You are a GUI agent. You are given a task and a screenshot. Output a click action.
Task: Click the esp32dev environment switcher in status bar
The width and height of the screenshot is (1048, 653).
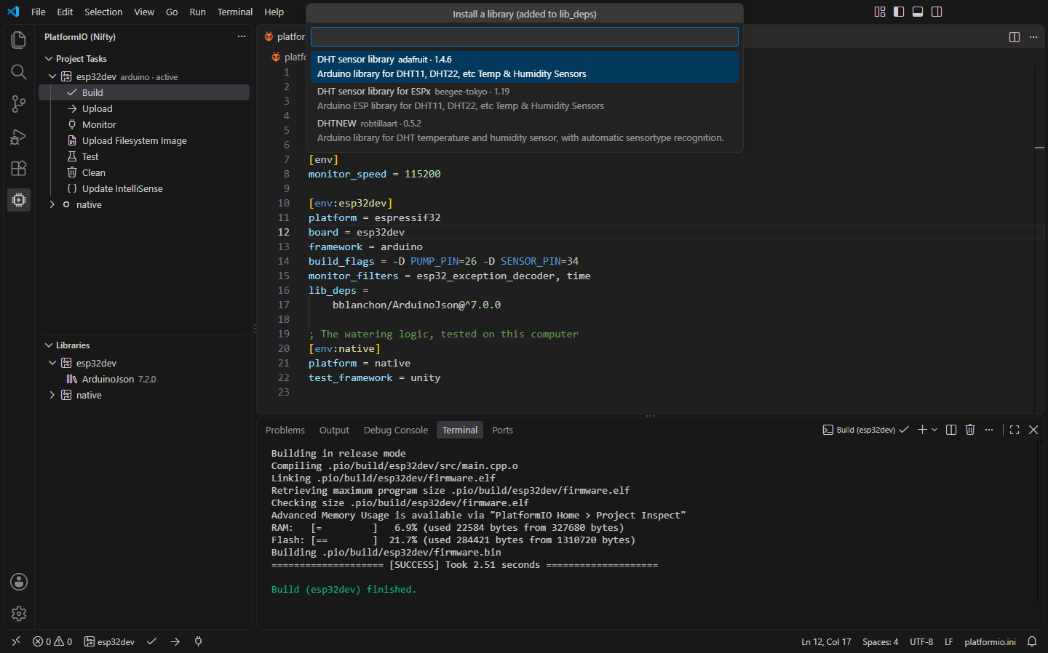[x=109, y=641]
